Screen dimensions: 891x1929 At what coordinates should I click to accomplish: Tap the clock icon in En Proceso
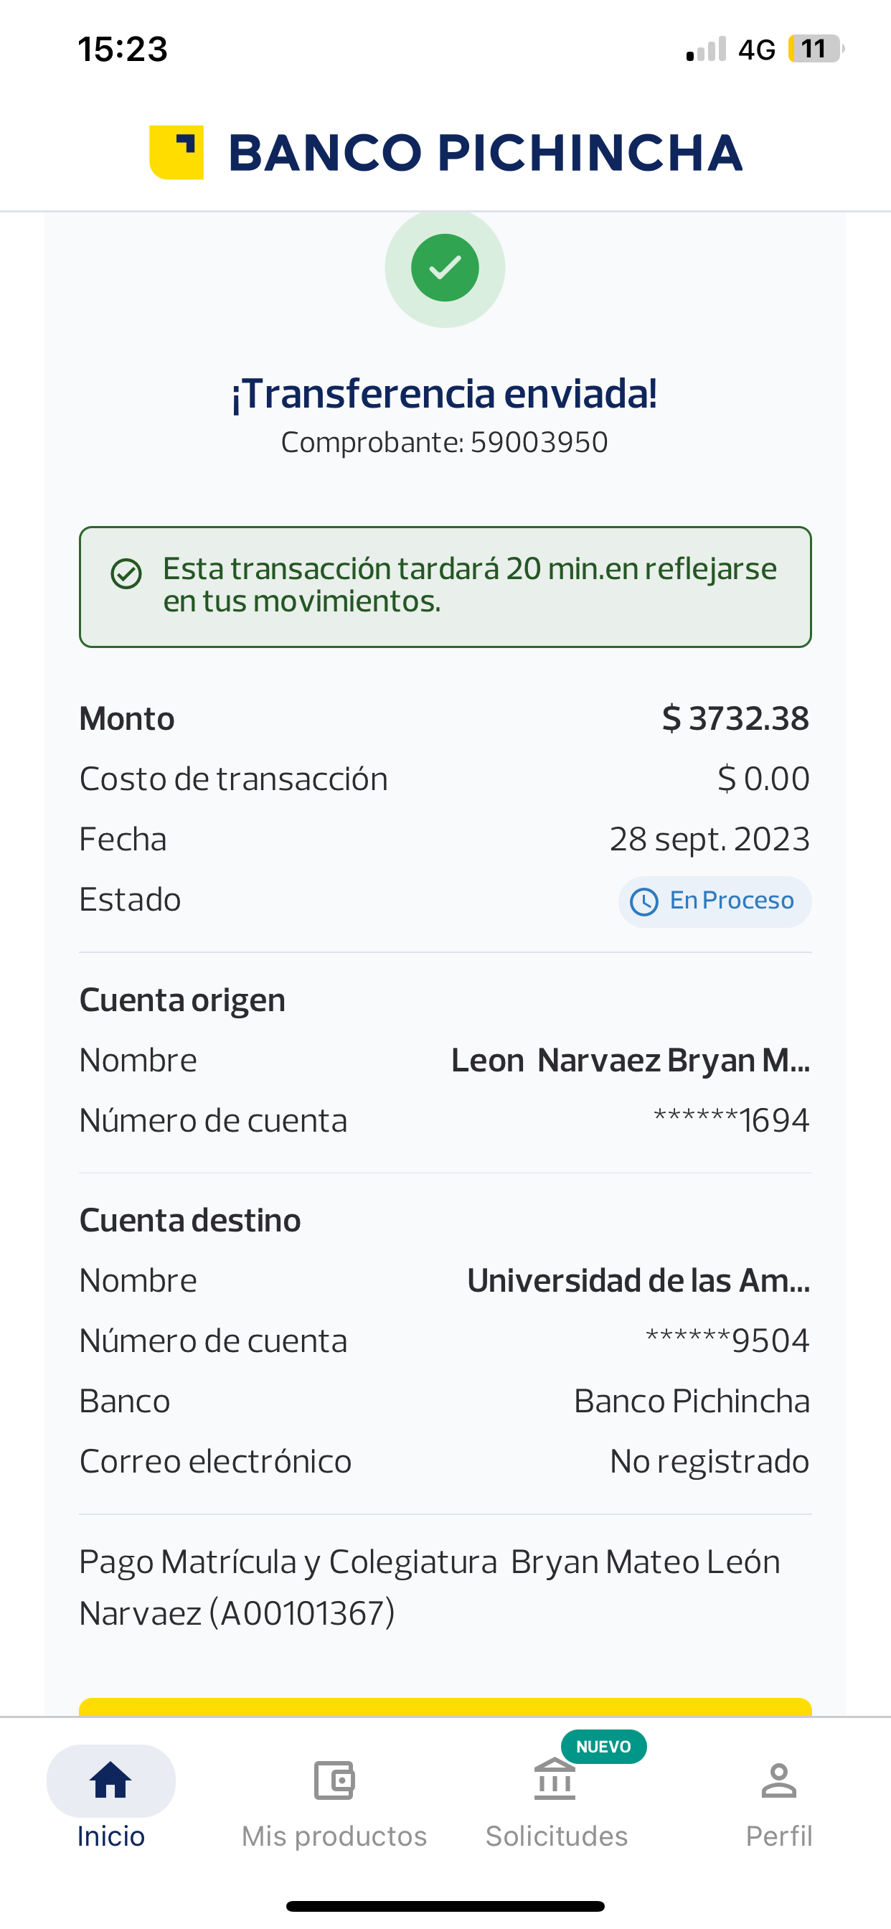pos(644,901)
